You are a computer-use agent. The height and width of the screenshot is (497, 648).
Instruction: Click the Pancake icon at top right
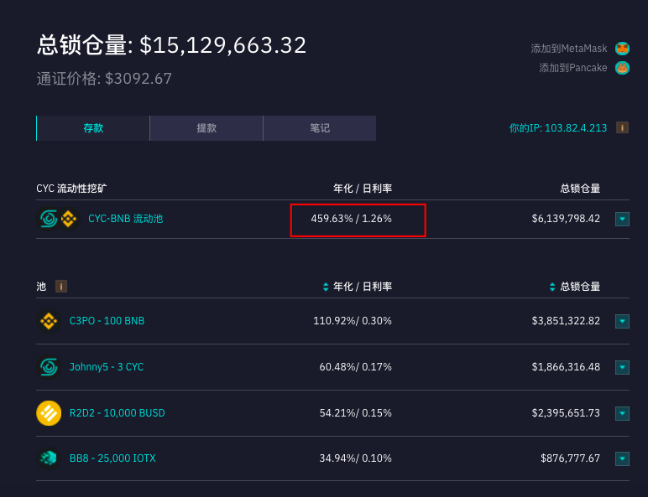pyautogui.click(x=622, y=68)
